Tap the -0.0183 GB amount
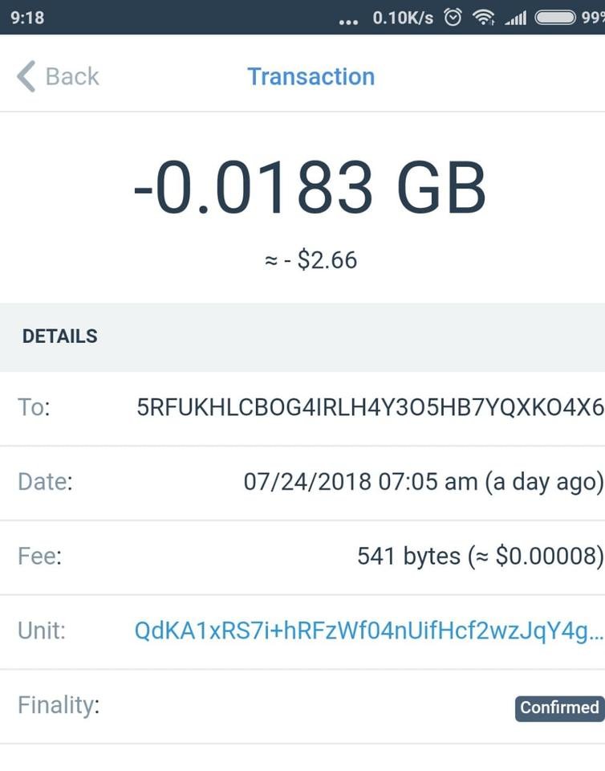 pyautogui.click(x=310, y=190)
